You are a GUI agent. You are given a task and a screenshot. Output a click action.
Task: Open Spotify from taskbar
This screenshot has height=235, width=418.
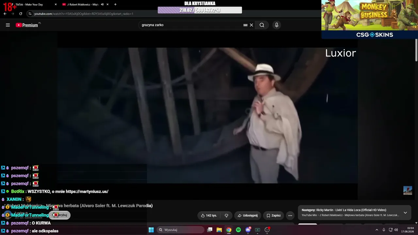tap(238, 230)
